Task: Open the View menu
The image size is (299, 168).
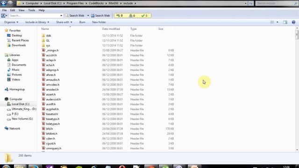Action: pos(21,10)
